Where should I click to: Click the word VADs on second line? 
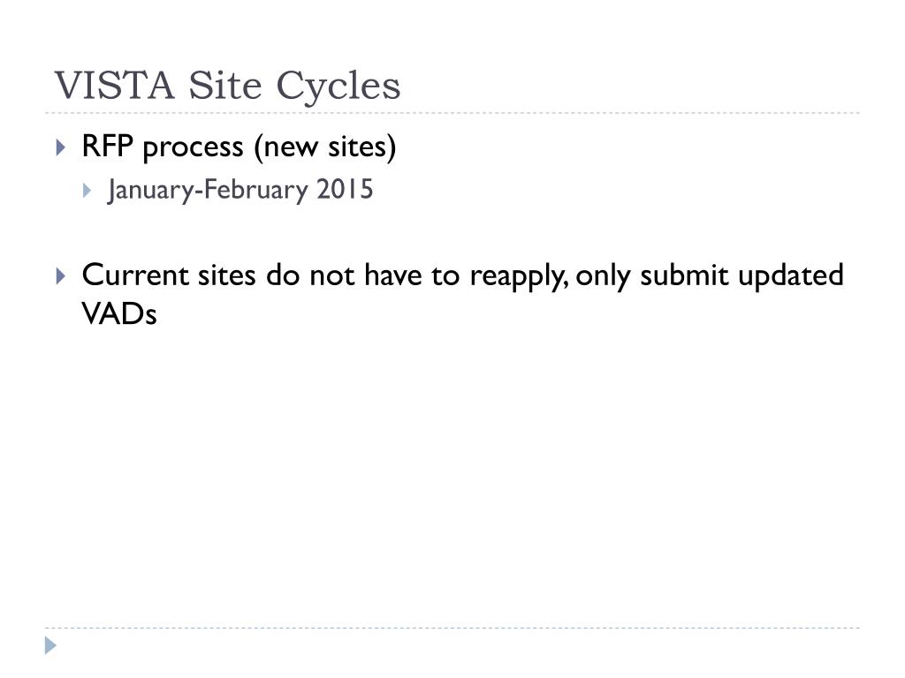coord(119,314)
